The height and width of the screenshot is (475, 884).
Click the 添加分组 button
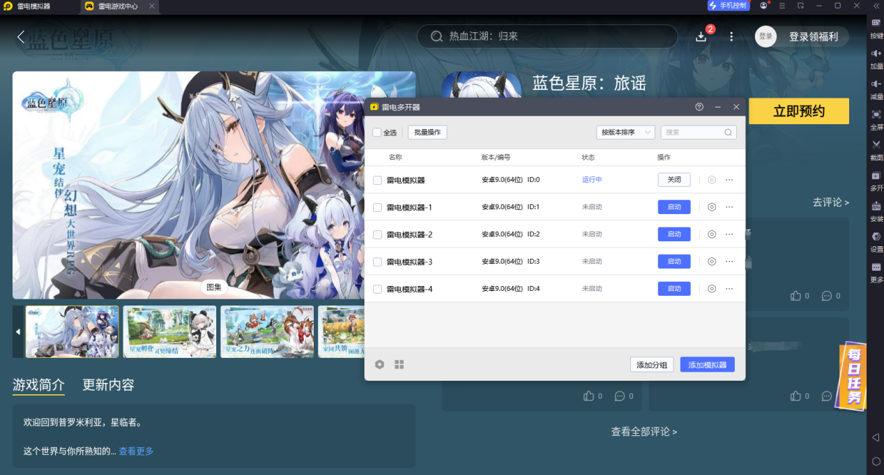click(x=652, y=365)
